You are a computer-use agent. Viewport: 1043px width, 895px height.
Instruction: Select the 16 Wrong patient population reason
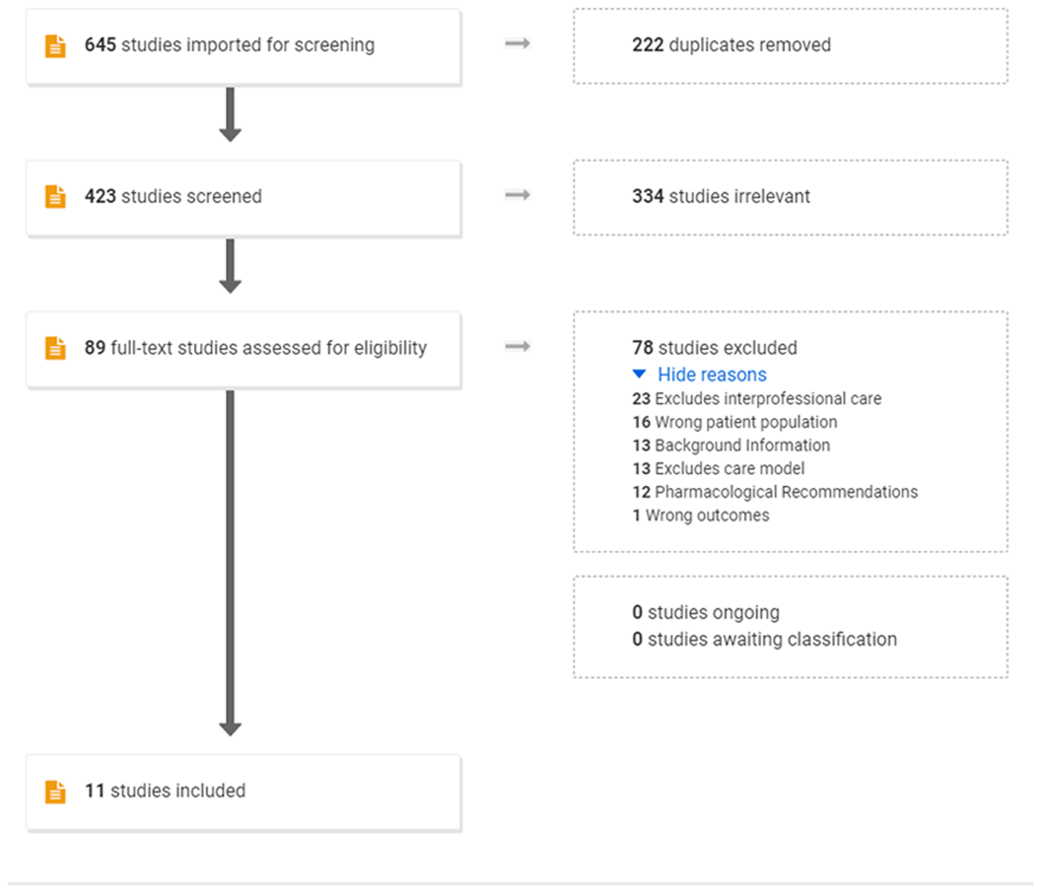click(734, 422)
